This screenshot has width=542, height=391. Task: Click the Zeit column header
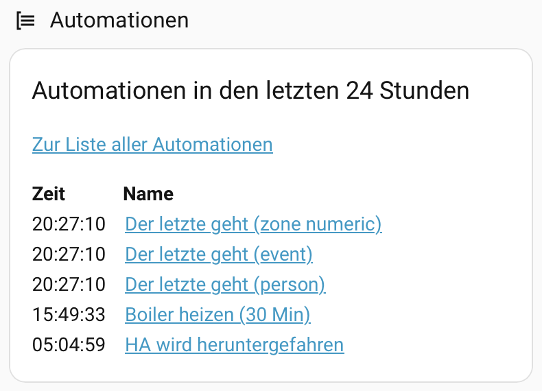point(49,194)
